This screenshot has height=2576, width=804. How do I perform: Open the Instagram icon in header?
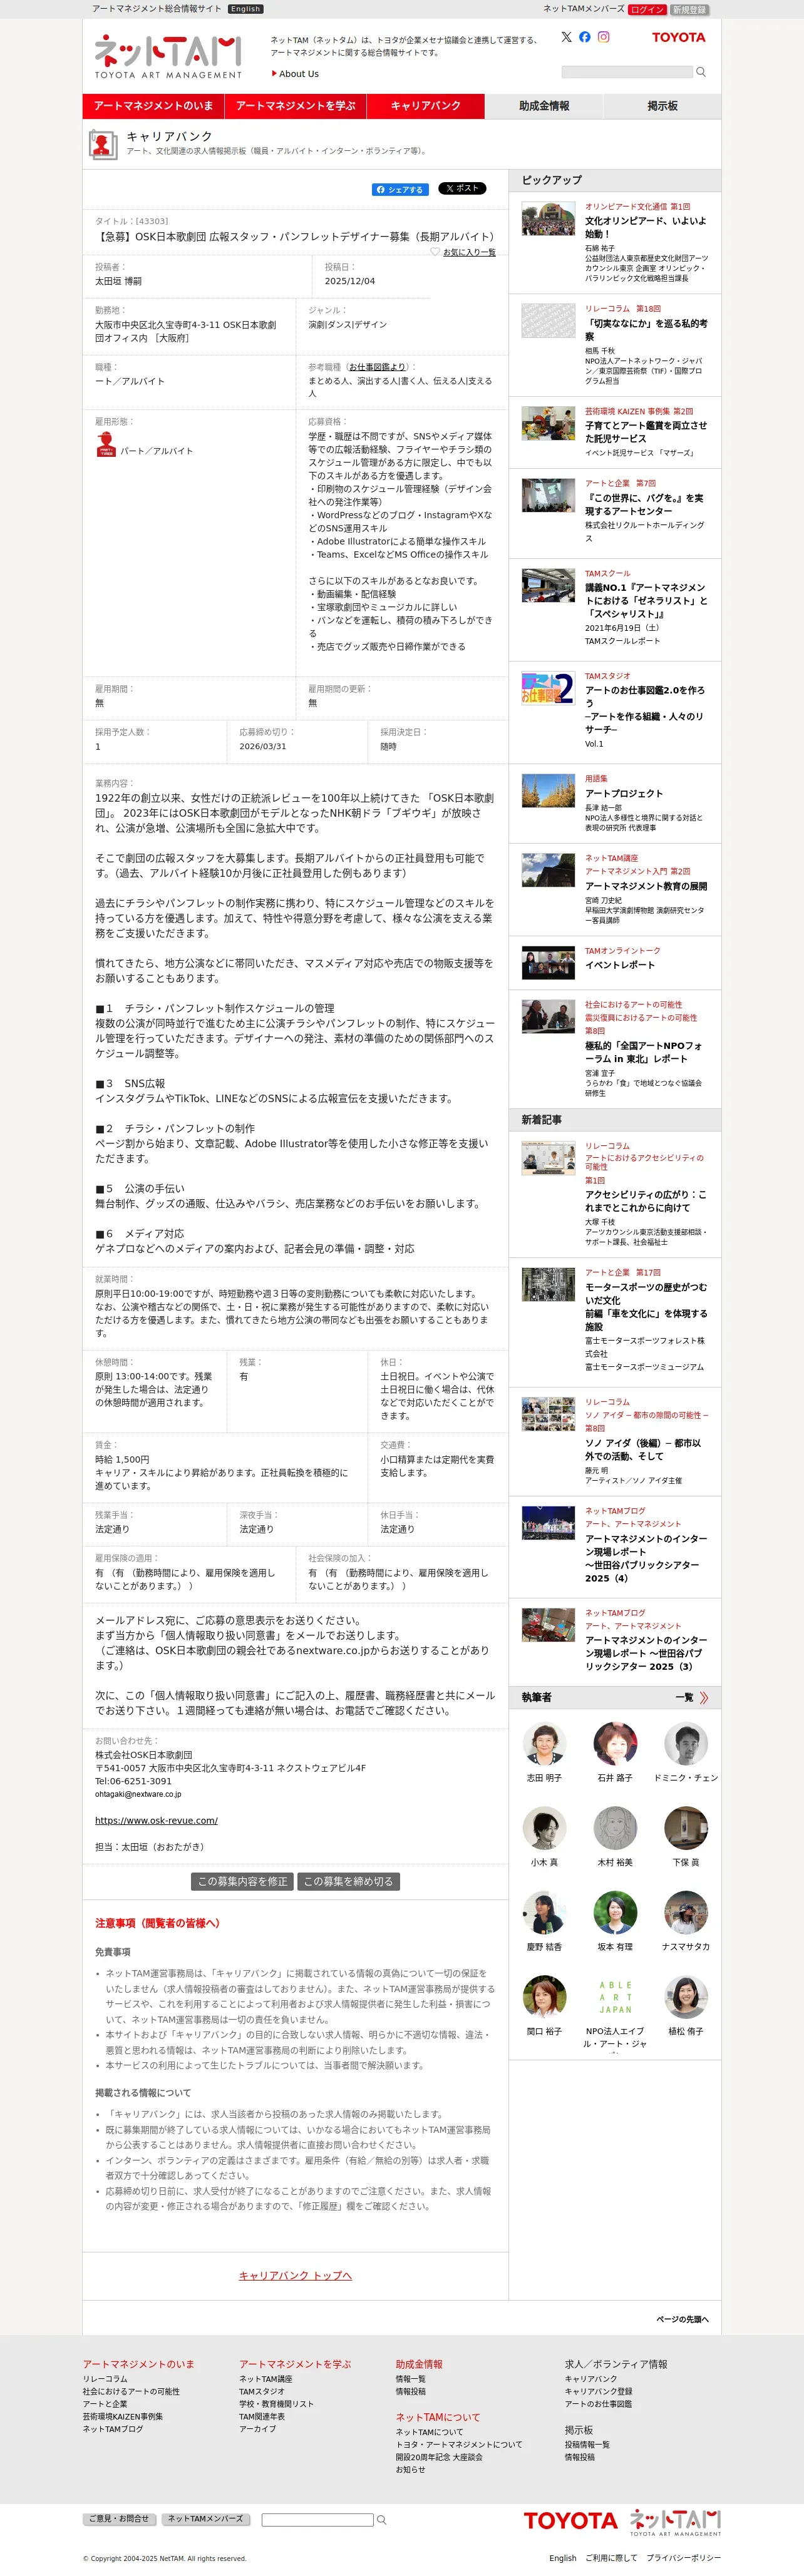[x=603, y=37]
